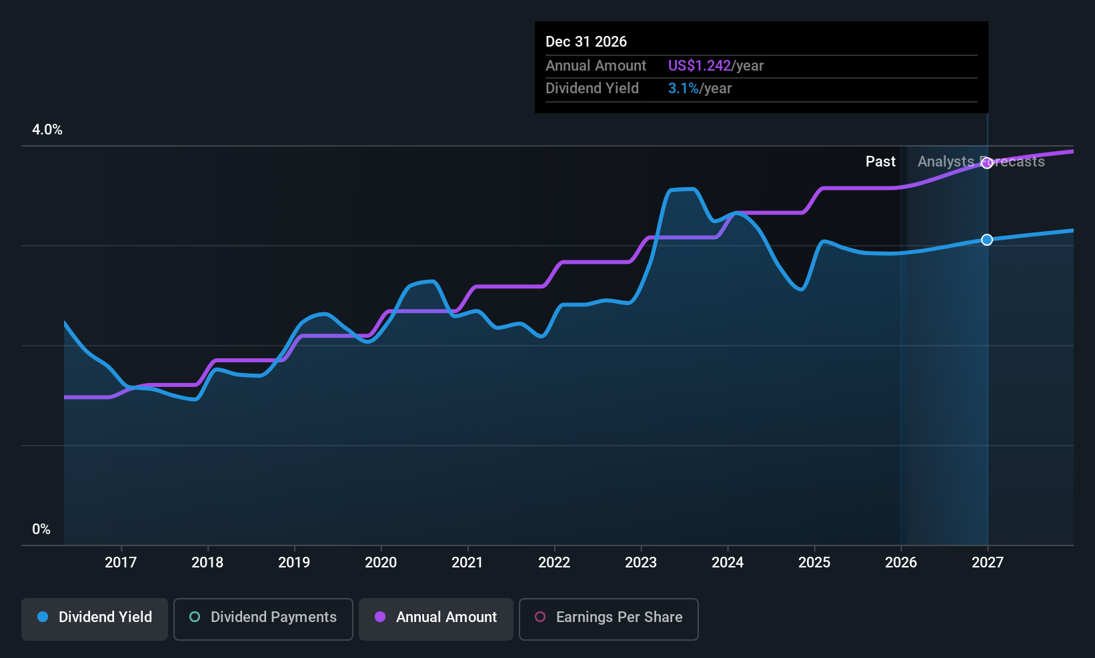Screen dimensions: 1095x658
Task: Click the 2020 x-axis label
Action: click(x=381, y=563)
